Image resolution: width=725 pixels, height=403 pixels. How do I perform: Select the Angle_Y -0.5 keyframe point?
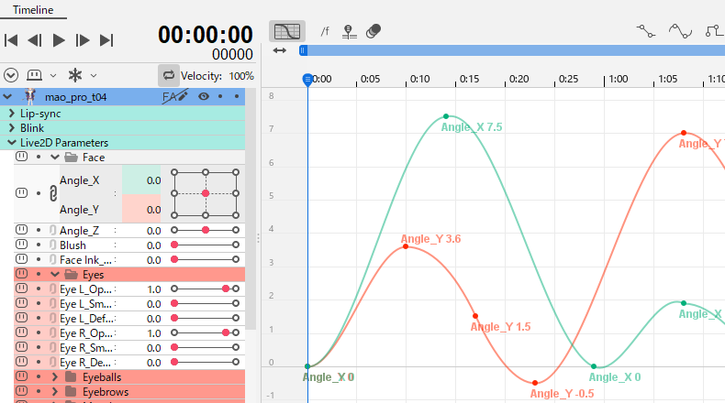pyautogui.click(x=535, y=383)
